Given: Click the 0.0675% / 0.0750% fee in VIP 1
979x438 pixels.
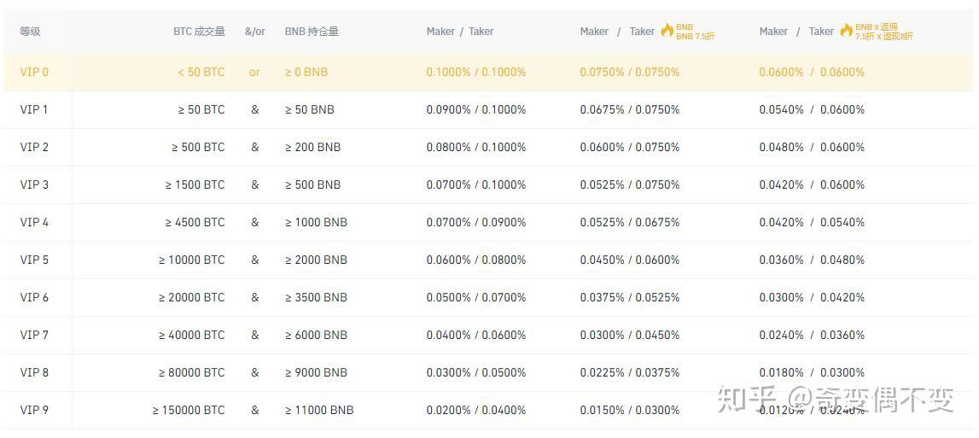Looking at the screenshot, I should pos(630,109).
